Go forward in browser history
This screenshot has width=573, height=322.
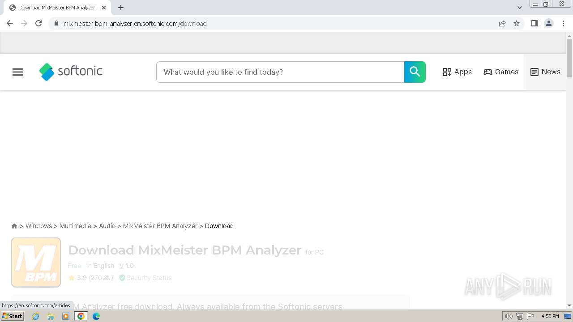pyautogui.click(x=24, y=23)
